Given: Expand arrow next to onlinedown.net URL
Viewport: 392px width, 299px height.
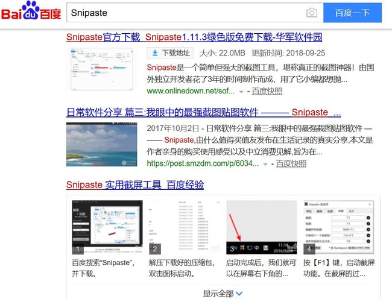Looking at the screenshot, I should (241, 92).
